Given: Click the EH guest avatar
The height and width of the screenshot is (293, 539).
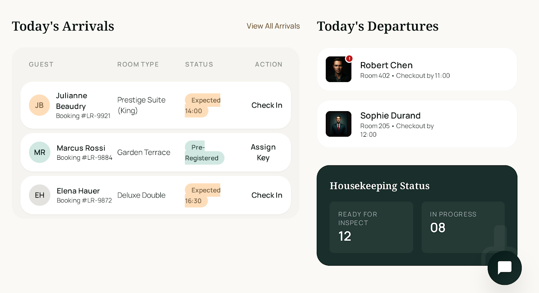Looking at the screenshot, I should [x=40, y=195].
